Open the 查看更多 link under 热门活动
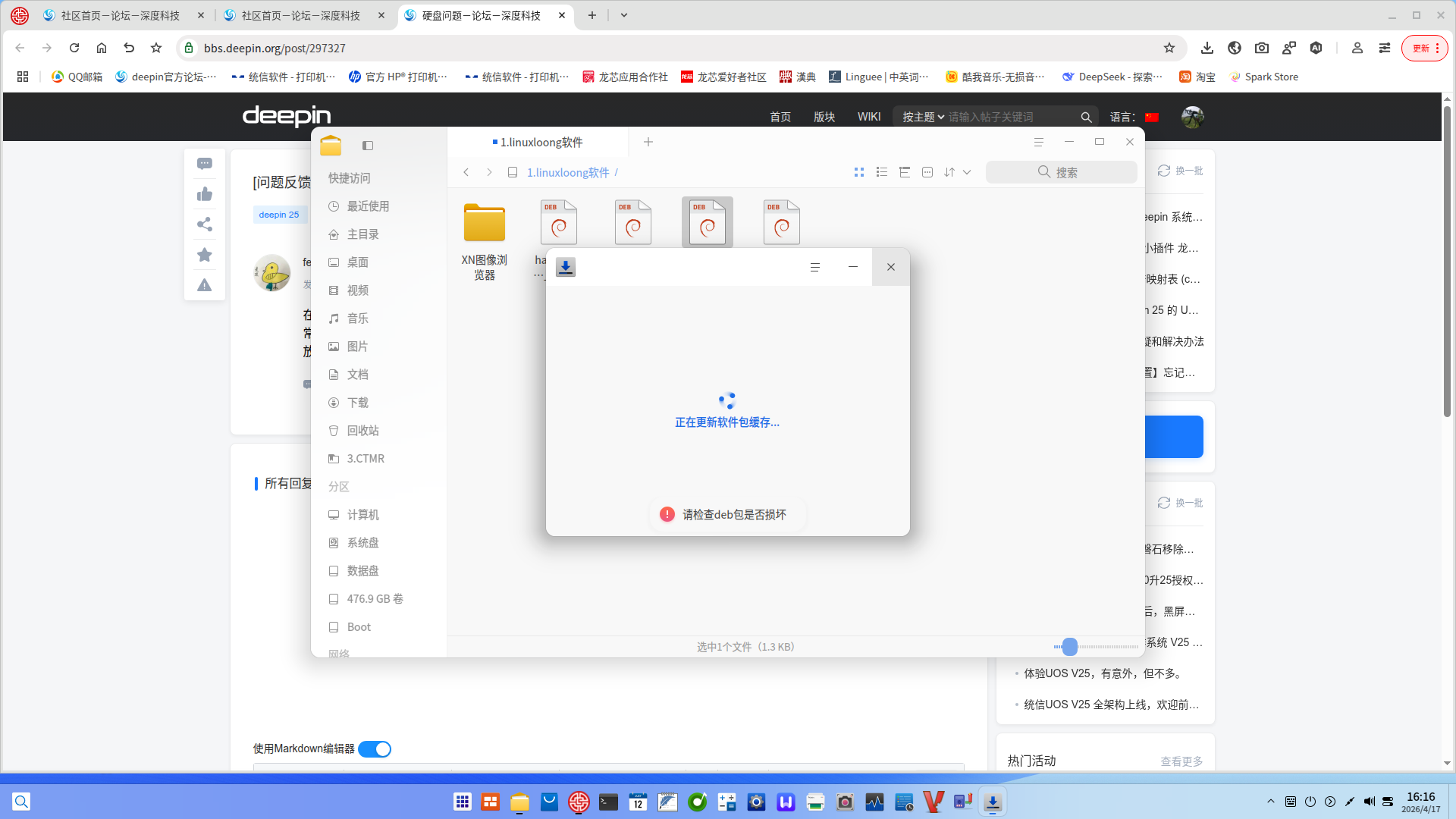Screen dimensions: 1456x819 (x=1181, y=761)
